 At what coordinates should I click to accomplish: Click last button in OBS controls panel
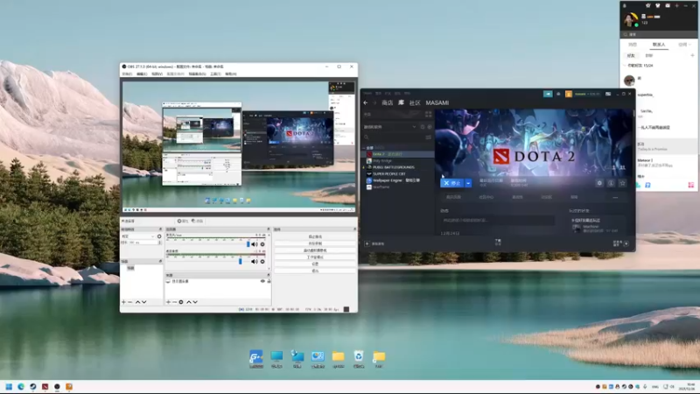coord(315,271)
